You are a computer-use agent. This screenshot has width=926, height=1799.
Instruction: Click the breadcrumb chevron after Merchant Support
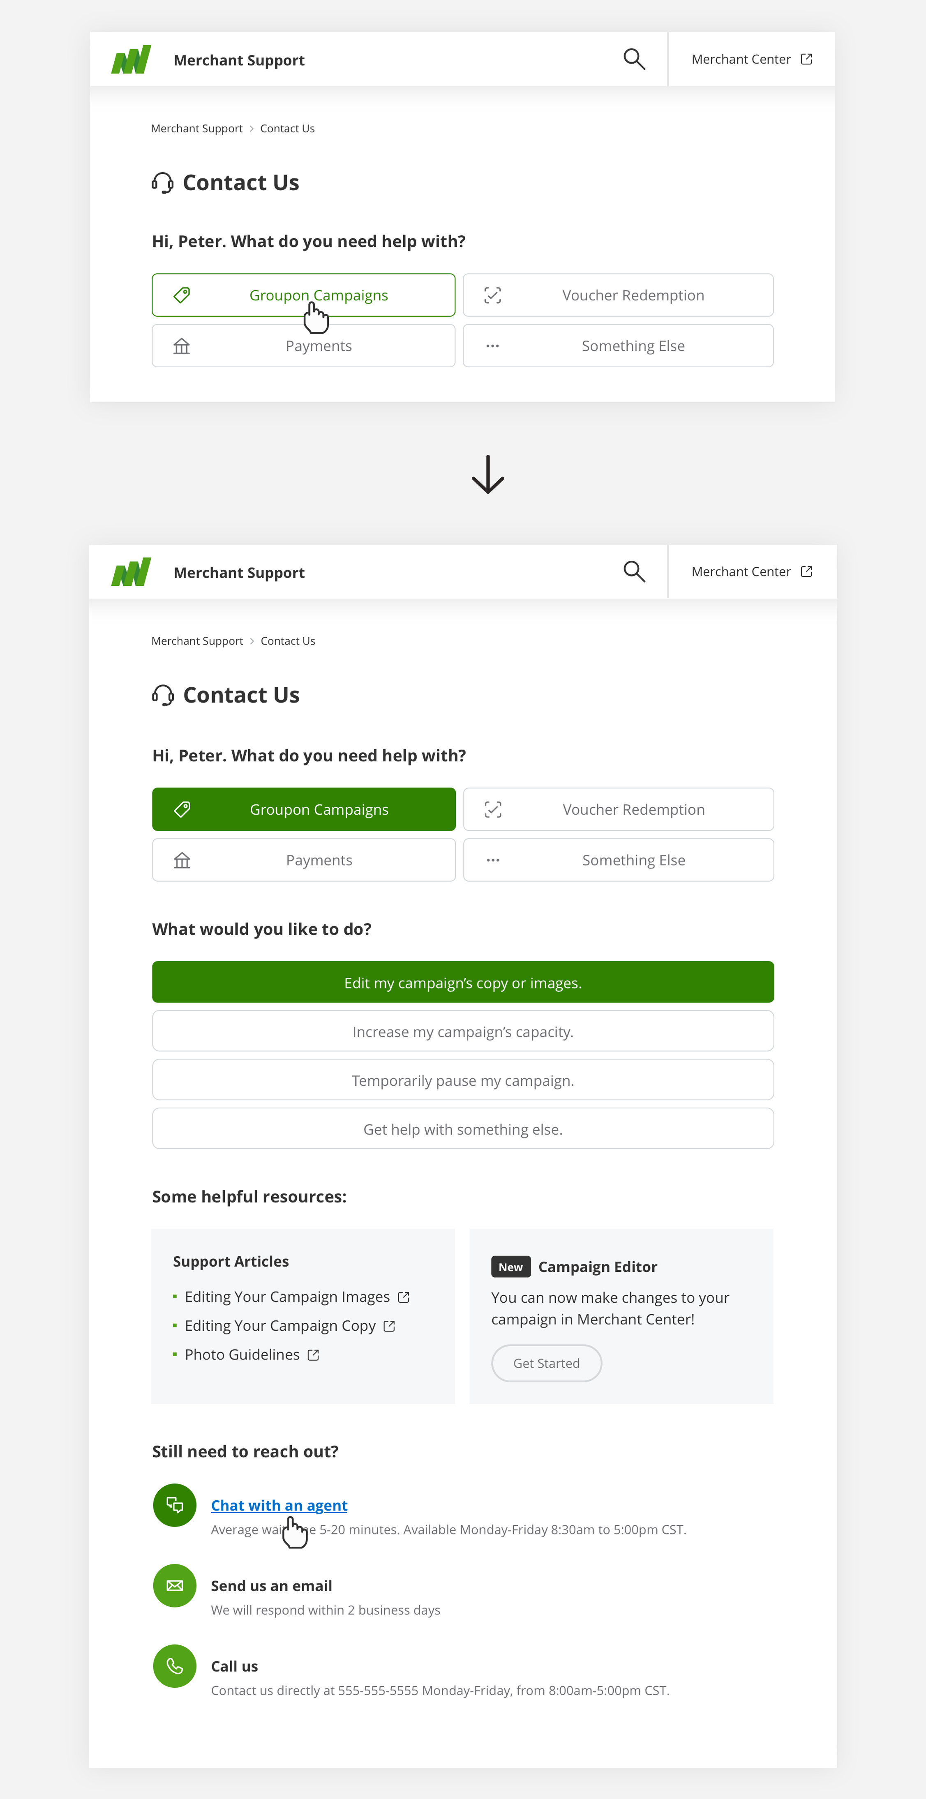(x=252, y=128)
